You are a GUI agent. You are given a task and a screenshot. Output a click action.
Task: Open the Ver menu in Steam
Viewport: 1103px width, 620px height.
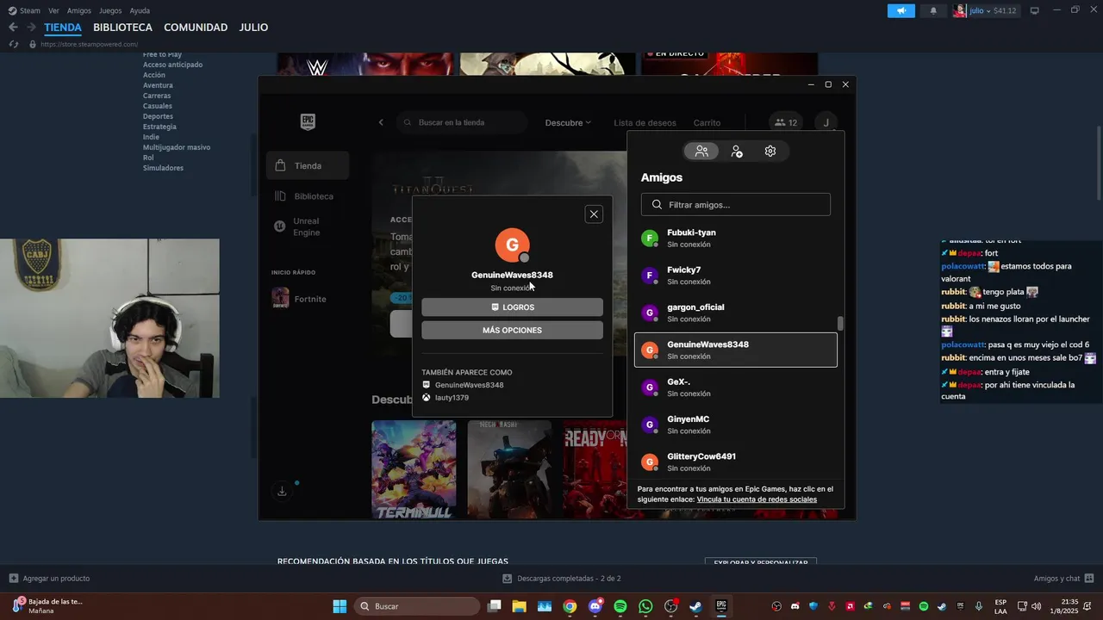[54, 10]
